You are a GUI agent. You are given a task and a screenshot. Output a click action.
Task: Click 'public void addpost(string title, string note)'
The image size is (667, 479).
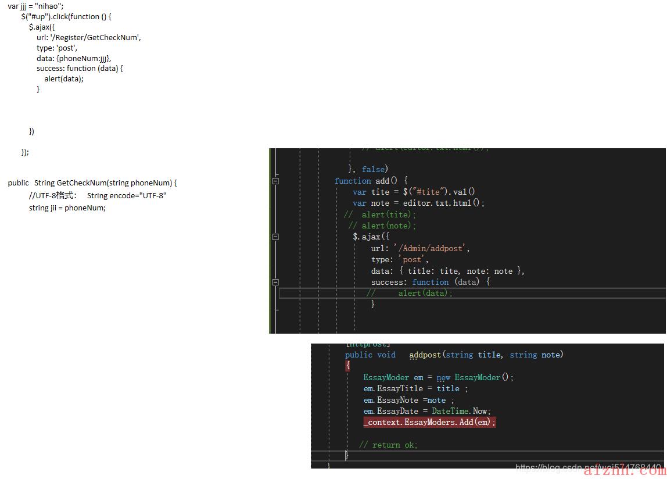454,355
